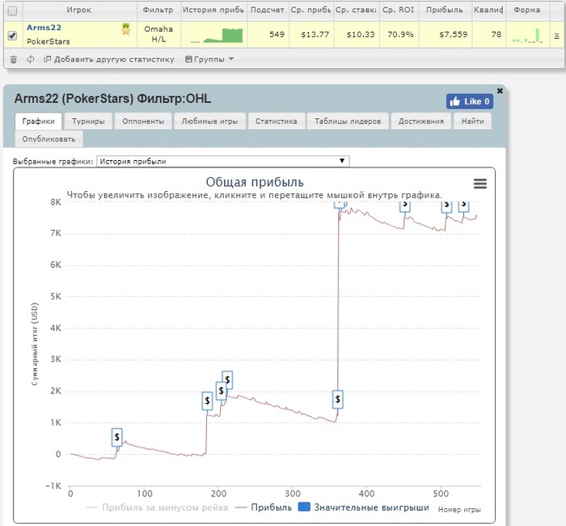This screenshot has width=566, height=526.
Task: Click the Facebook Like thumbs-up button
Action: 470,101
